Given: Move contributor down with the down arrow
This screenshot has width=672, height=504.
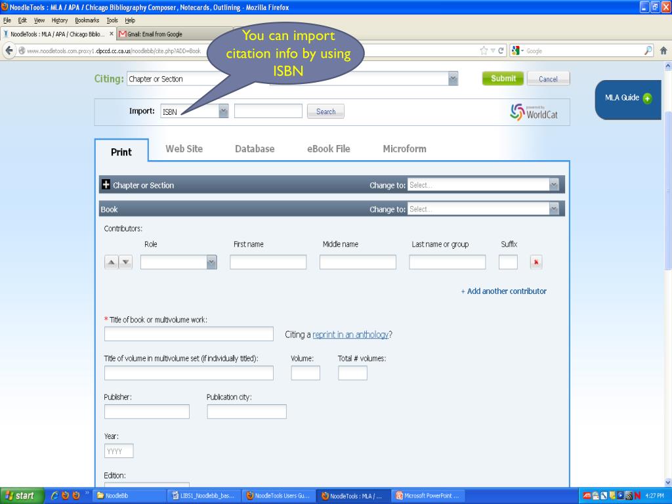Looking at the screenshot, I should (125, 262).
